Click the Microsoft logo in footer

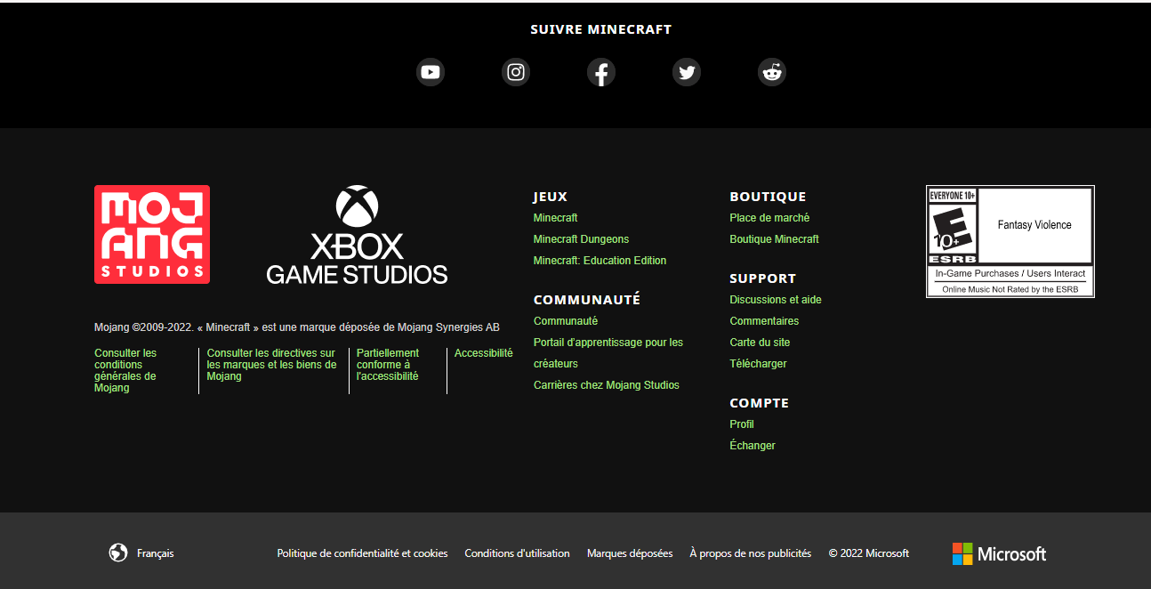click(999, 553)
